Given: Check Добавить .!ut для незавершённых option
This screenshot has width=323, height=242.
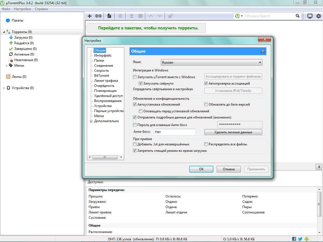Looking at the screenshot, I should click(135, 144).
